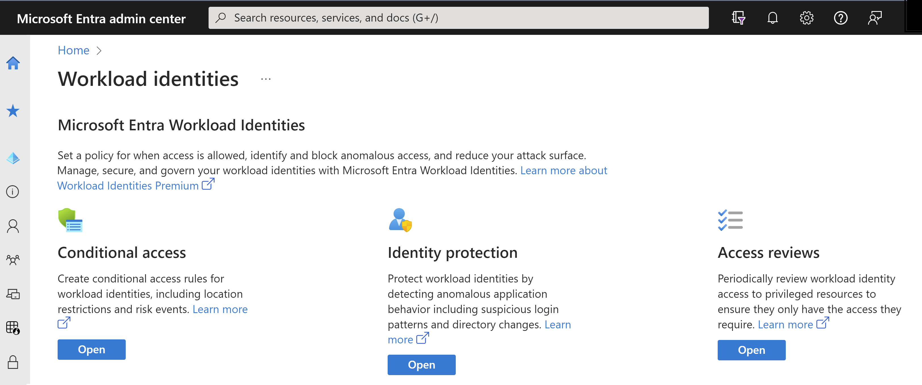The width and height of the screenshot is (922, 385).
Task: Open Learn more link under Conditional access
Action: [220, 309]
